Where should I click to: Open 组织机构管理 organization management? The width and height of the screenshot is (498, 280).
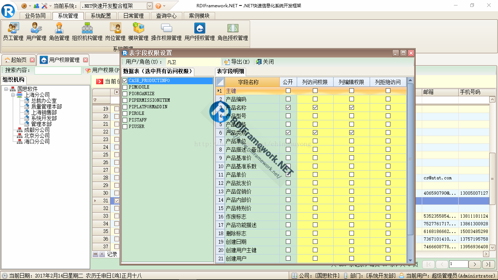pyautogui.click(x=87, y=31)
